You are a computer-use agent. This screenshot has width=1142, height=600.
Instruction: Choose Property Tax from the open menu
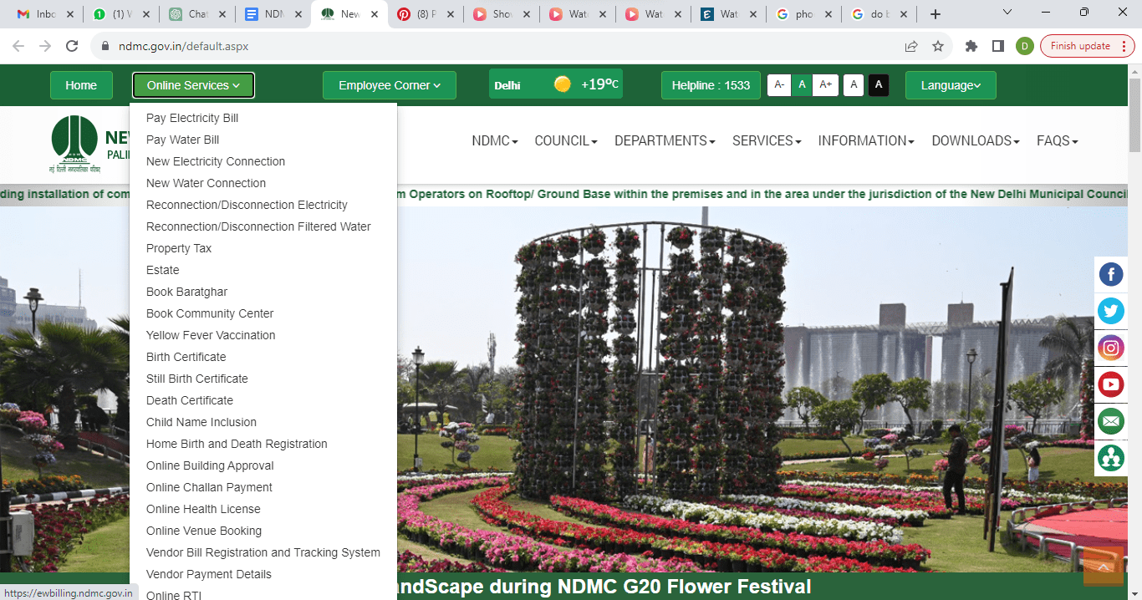[181, 248]
